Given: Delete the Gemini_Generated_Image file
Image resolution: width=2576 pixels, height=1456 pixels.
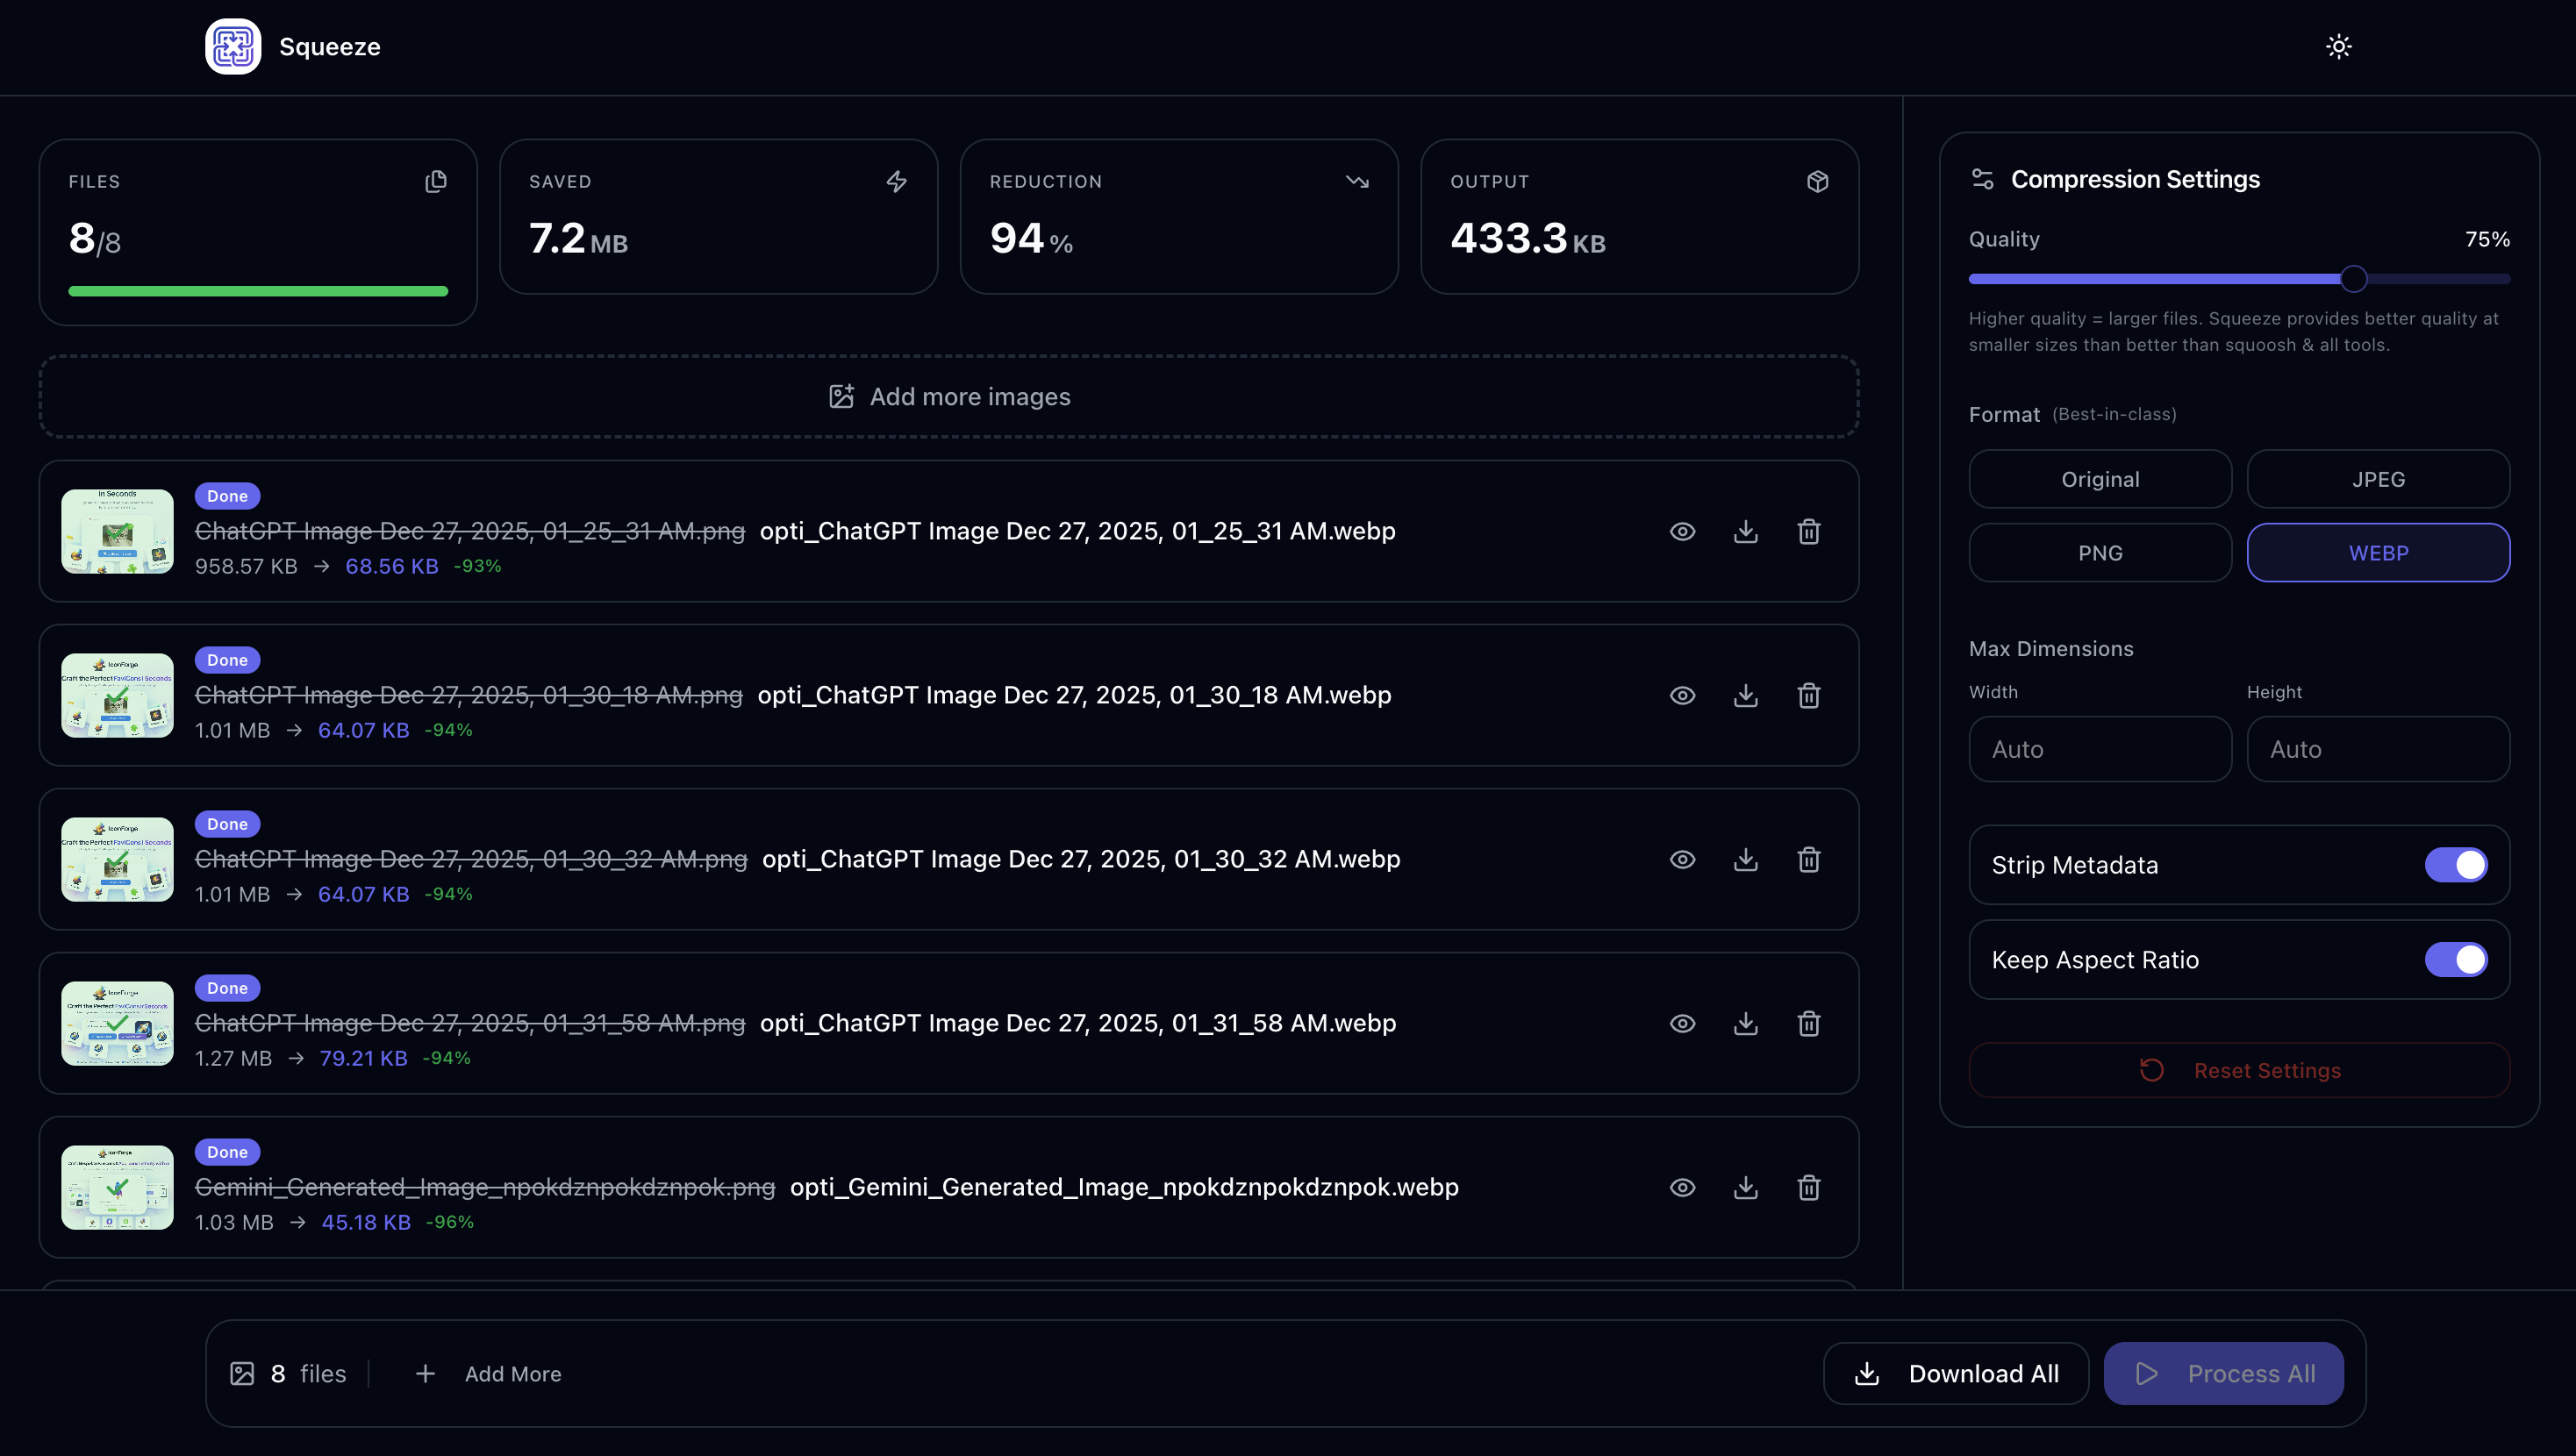Looking at the screenshot, I should (1809, 1187).
